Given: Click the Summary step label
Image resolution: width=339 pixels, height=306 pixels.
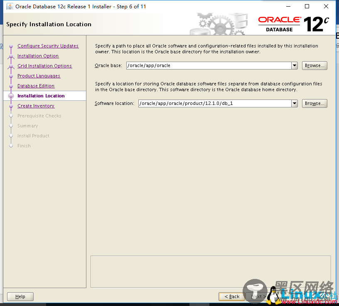Looking at the screenshot, I should tap(28, 126).
